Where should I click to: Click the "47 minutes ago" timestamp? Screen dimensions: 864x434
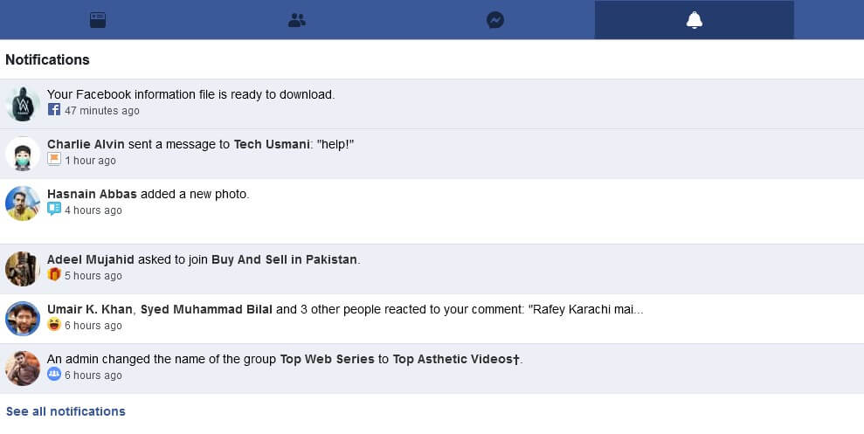tap(102, 111)
